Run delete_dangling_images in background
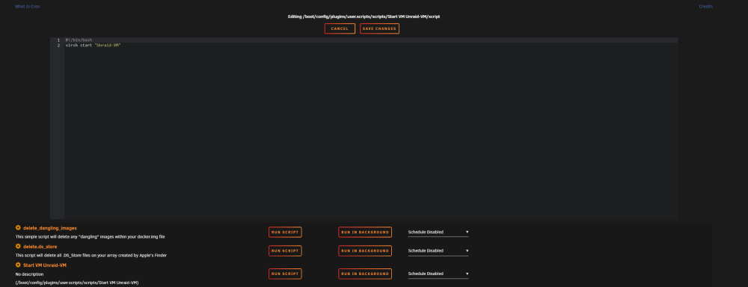This screenshot has height=287, width=748. click(365, 232)
